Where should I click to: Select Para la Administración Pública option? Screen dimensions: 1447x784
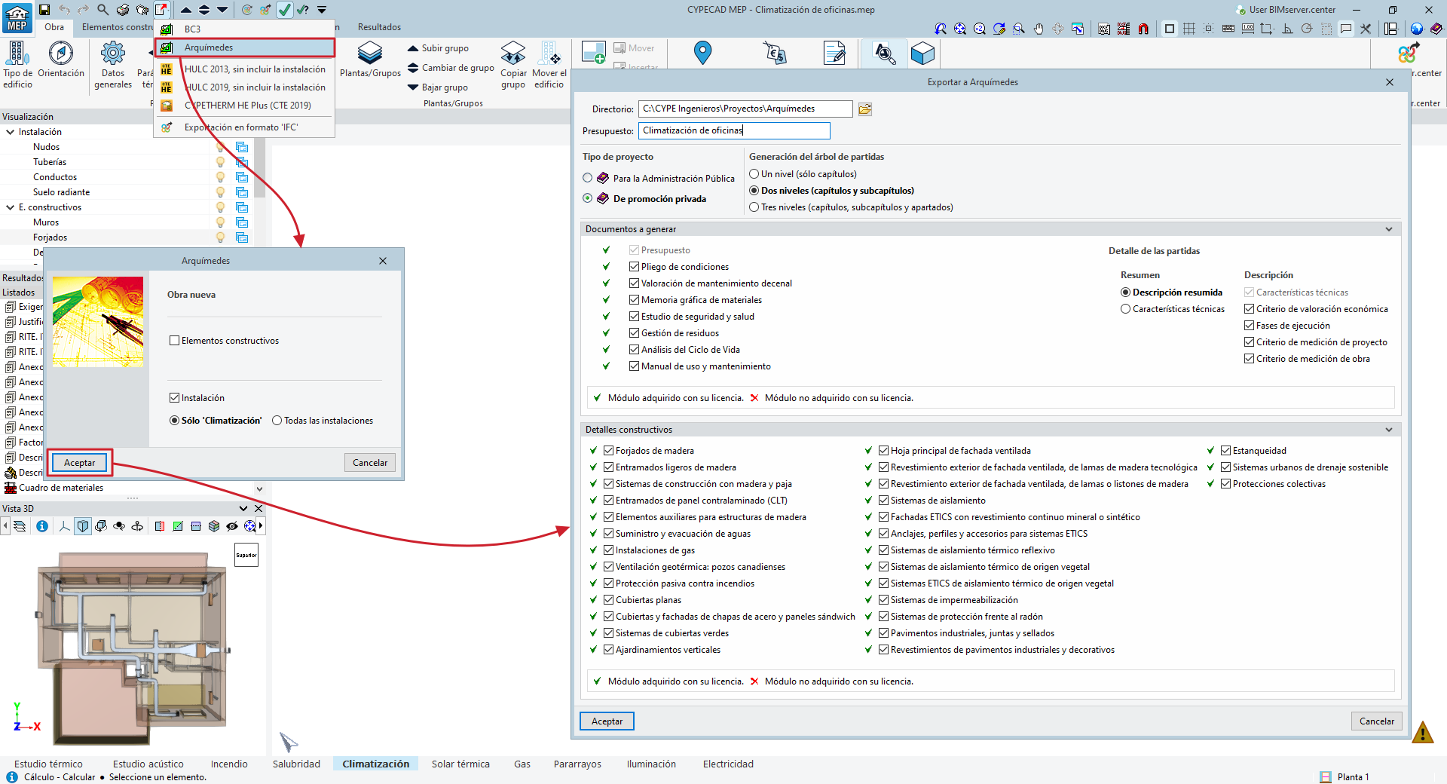coord(588,178)
